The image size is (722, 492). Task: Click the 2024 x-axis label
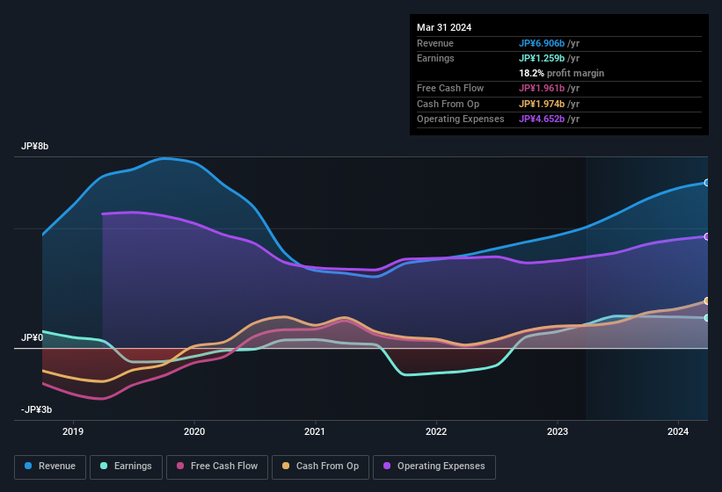pos(678,431)
